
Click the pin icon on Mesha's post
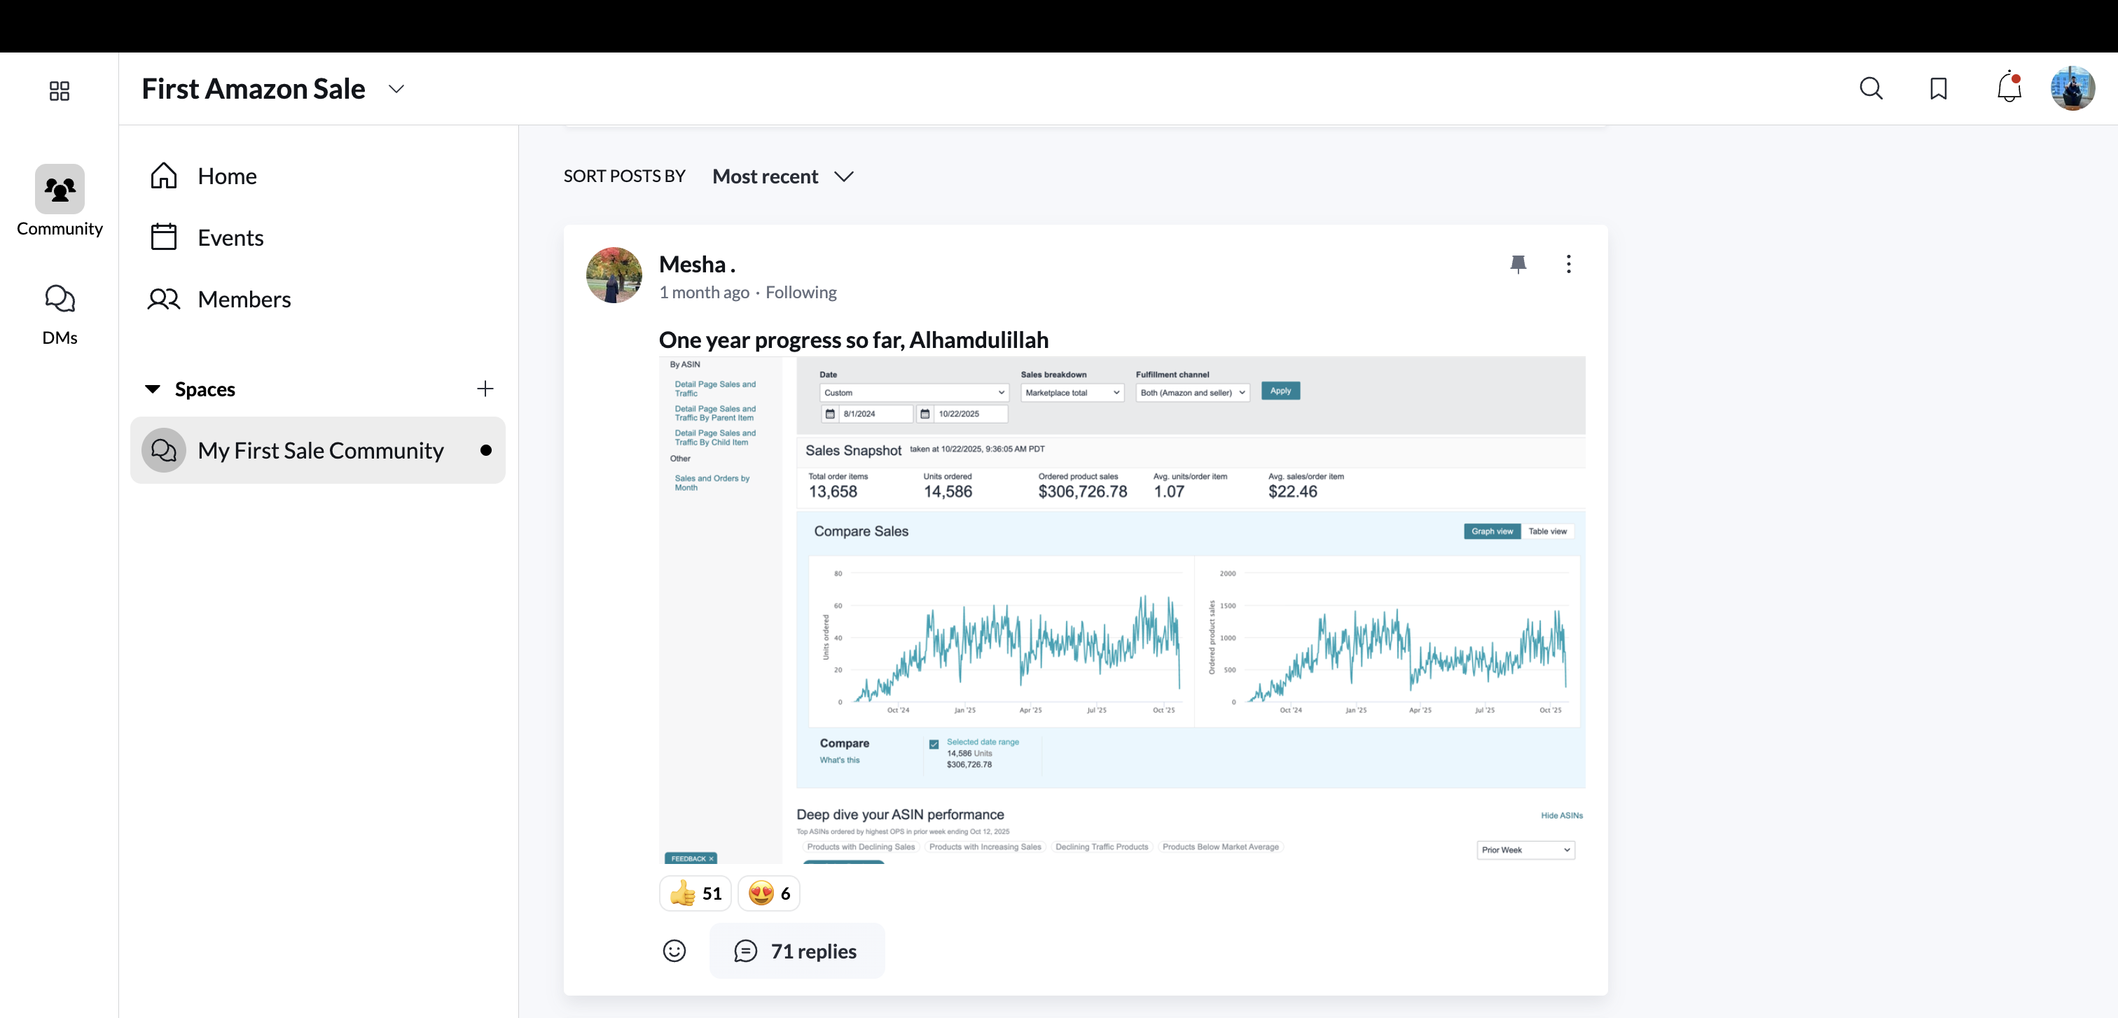(x=1518, y=264)
